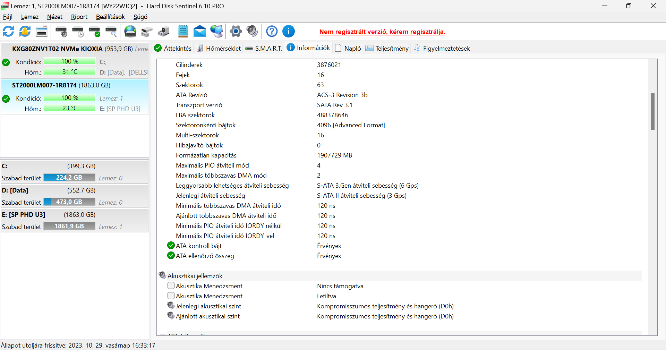Click the blue refresh arrows icon

point(8,32)
